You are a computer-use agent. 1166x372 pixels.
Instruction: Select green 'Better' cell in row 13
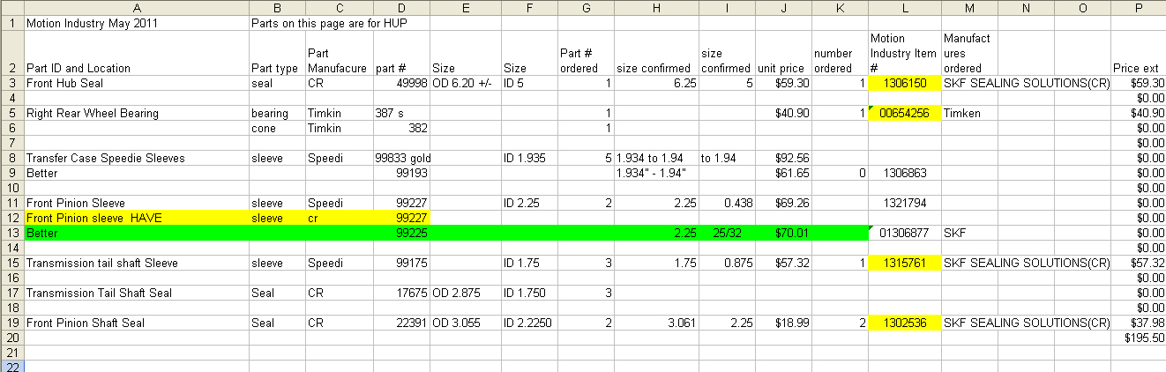pyautogui.click(x=135, y=233)
